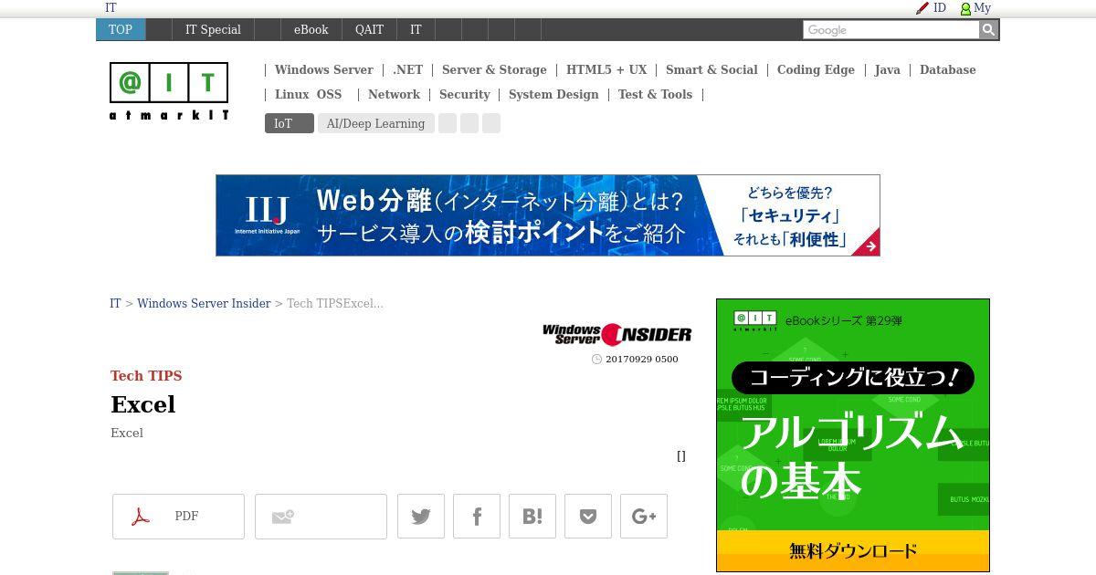This screenshot has height=575, width=1096.
Task: Open the Java forum link
Action: click(x=887, y=69)
